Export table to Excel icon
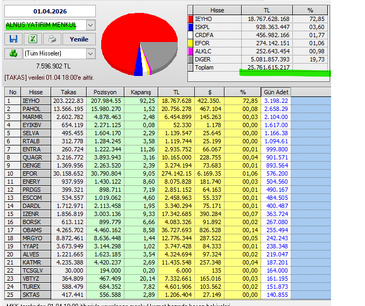This screenshot has width=365, height=306. tap(33, 39)
